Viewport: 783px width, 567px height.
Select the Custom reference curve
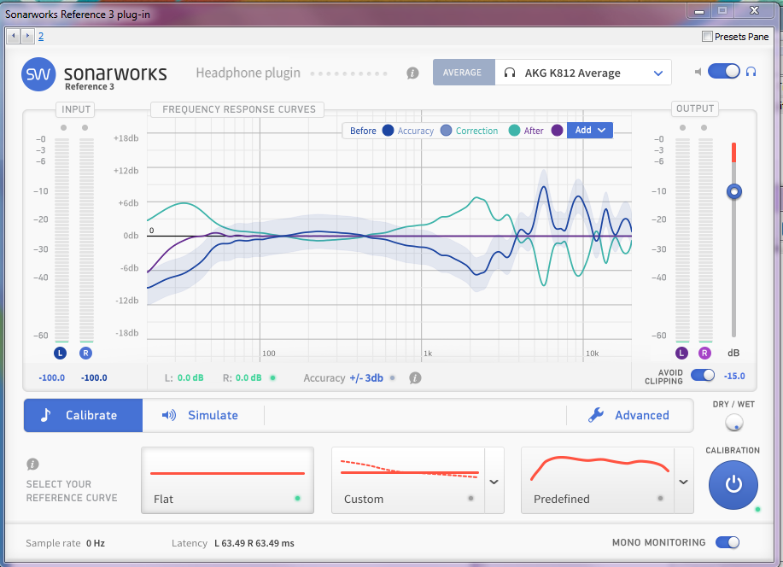click(408, 480)
